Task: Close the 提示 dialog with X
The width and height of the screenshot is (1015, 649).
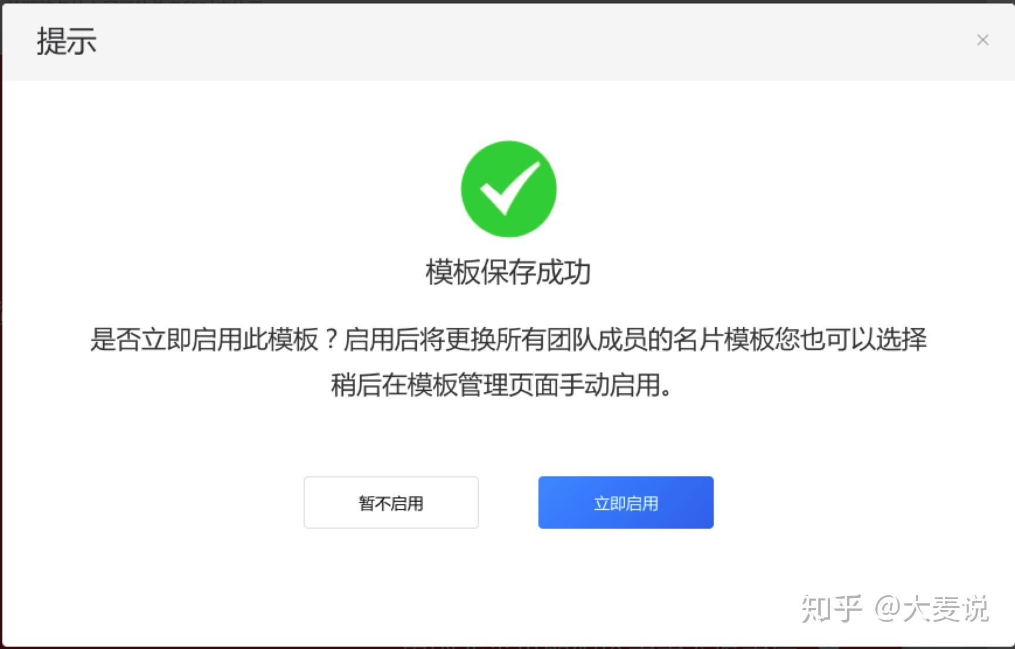Action: (982, 40)
